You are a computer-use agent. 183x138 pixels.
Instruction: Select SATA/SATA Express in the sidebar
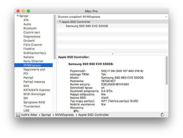[x=37, y=90]
